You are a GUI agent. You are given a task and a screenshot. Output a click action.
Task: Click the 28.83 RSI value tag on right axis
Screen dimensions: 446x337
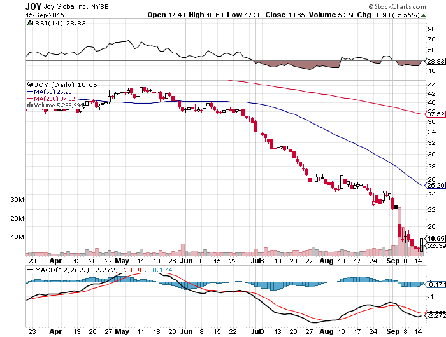pyautogui.click(x=436, y=61)
